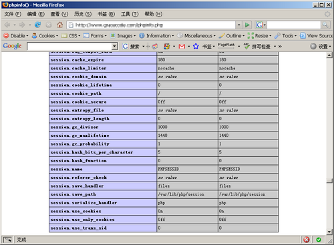Click the session.hash_bits_per_character row label
Image resolution: width=334 pixels, height=245 pixels.
(92, 152)
